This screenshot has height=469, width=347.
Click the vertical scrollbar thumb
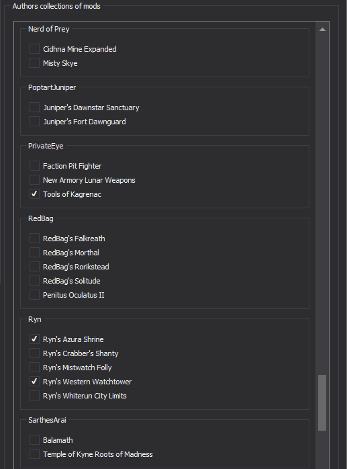[x=322, y=402]
